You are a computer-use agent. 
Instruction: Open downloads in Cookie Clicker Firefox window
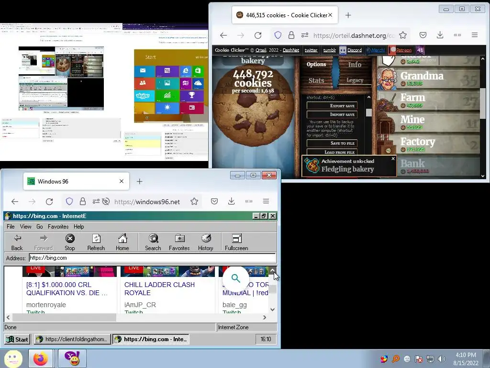click(440, 35)
